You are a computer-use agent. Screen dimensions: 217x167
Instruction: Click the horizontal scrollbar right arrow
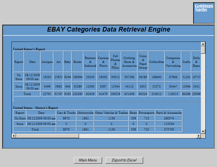coord(199,136)
